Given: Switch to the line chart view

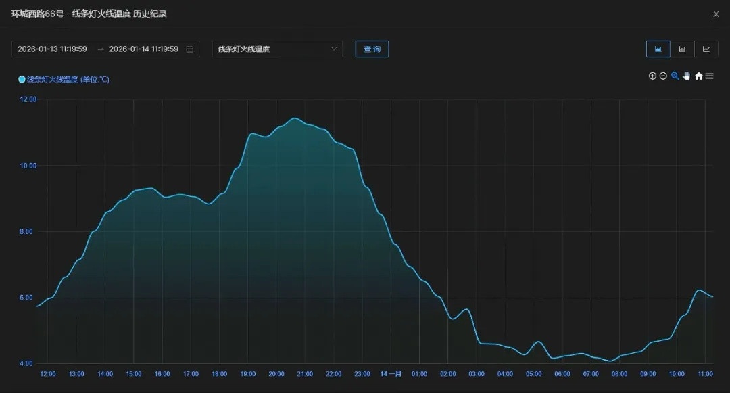Looking at the screenshot, I should (706, 49).
